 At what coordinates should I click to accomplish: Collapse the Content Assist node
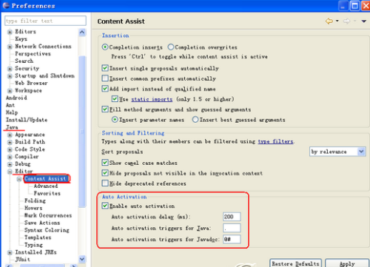(19, 179)
